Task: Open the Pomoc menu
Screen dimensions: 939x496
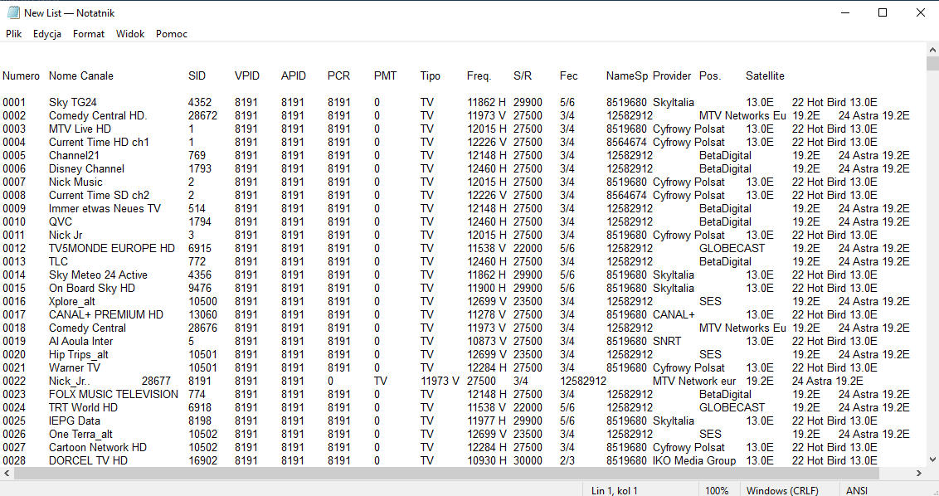Action: tap(172, 33)
